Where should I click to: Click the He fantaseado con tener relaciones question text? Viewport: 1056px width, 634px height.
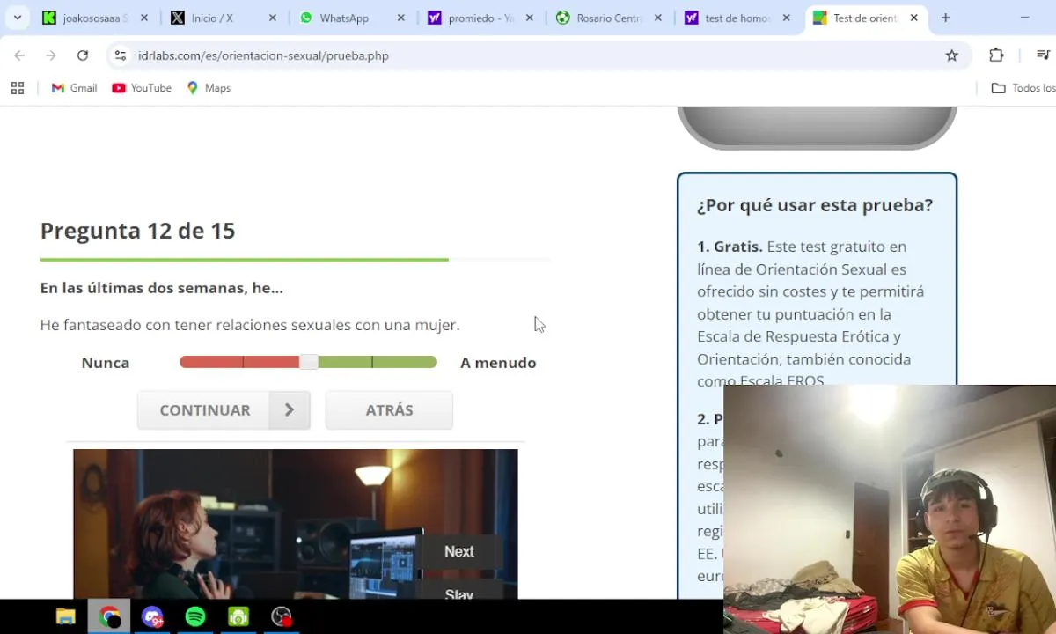coord(250,325)
